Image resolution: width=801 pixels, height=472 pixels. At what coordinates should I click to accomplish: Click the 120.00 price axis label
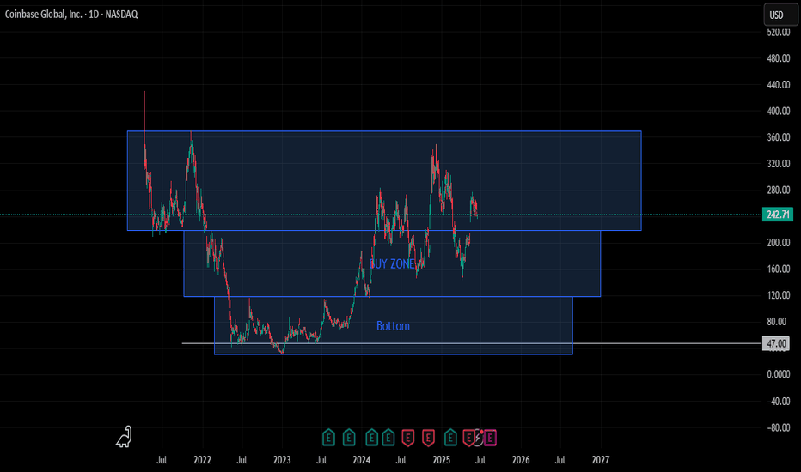(x=778, y=295)
